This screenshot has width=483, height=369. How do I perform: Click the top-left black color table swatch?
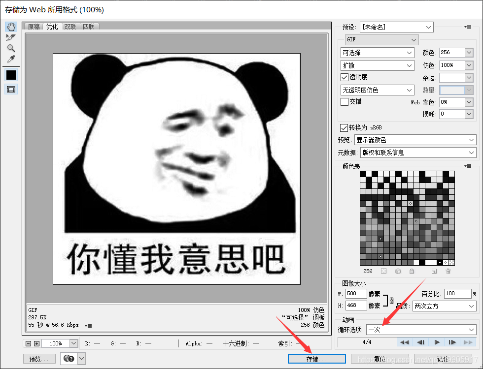(363, 174)
